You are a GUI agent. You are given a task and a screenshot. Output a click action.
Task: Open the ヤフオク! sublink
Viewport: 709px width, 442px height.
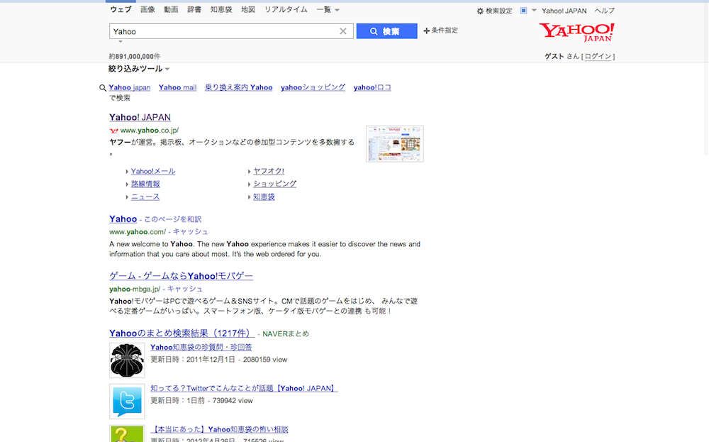coord(268,171)
